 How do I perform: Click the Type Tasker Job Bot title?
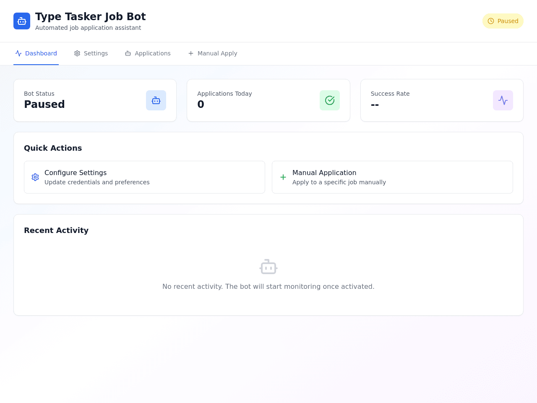[x=91, y=16]
